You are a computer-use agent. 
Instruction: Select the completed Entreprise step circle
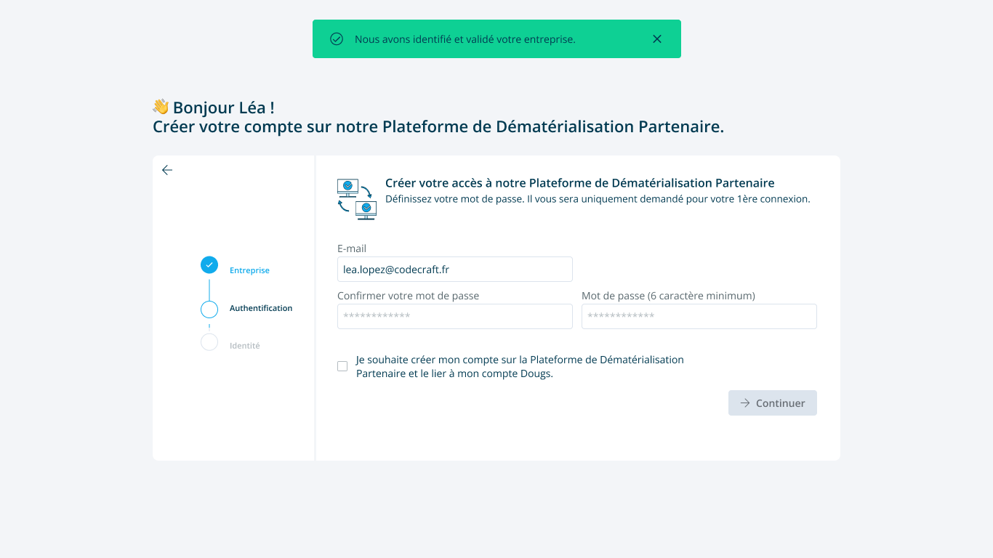[209, 265]
